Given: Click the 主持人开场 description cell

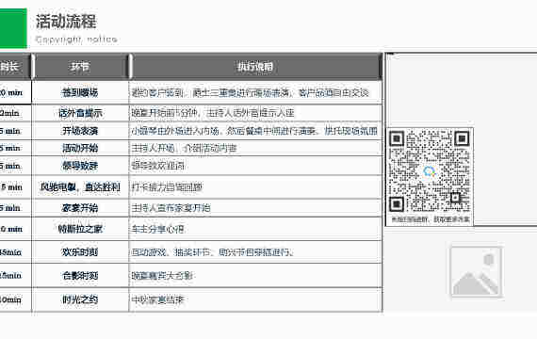Looking at the screenshot, I should click(255, 148).
